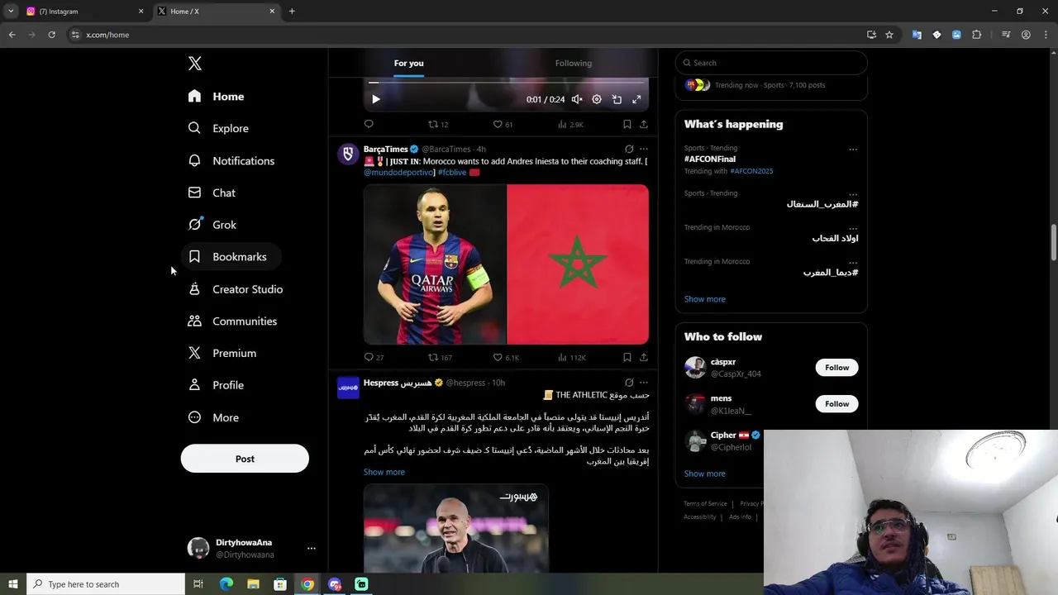Open Grok assistant

click(212, 225)
